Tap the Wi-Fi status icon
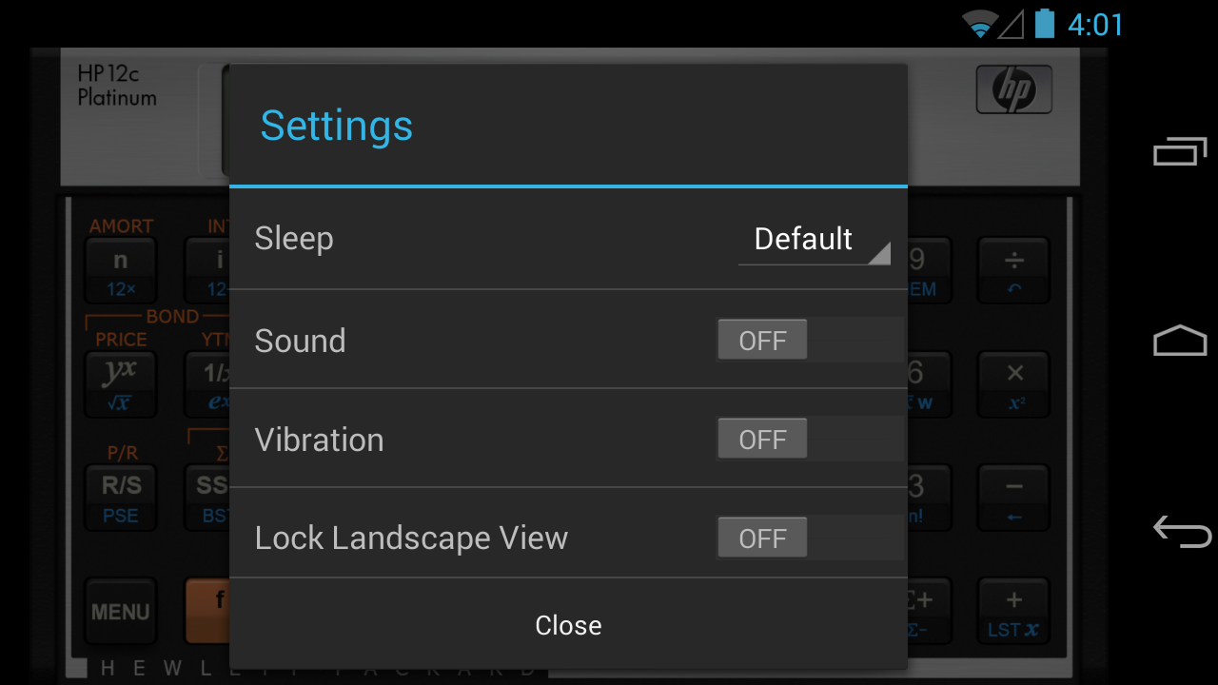Viewport: 1218px width, 685px height. tap(979, 24)
